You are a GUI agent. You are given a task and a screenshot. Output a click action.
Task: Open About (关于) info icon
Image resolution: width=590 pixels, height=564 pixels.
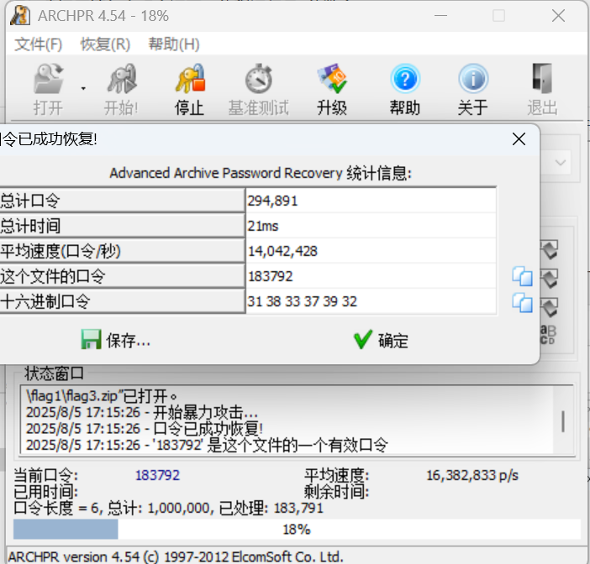[x=473, y=79]
